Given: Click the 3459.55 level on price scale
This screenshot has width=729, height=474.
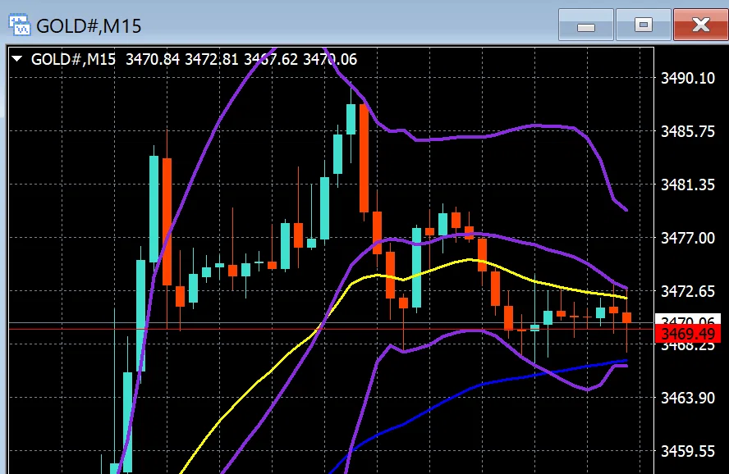Looking at the screenshot, I should tap(688, 451).
